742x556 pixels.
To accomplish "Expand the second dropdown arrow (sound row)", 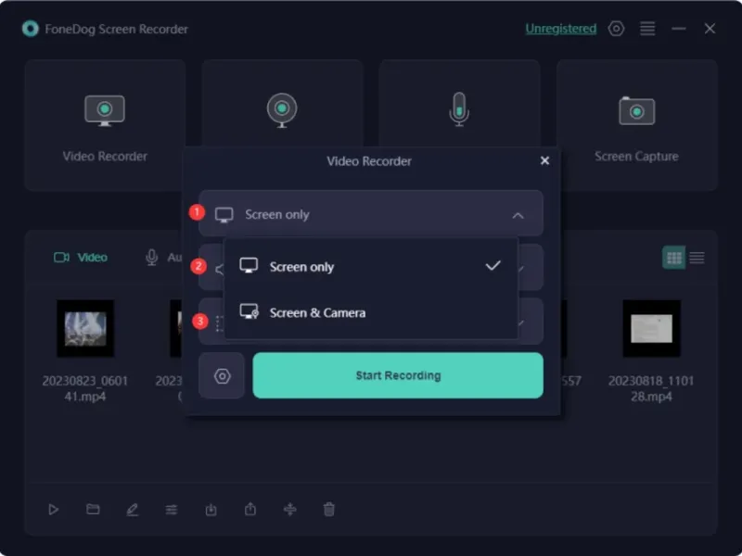I will coord(521,269).
